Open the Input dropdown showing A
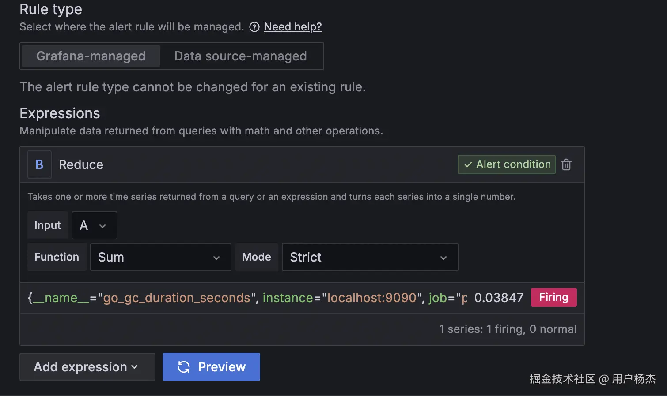 (94, 225)
